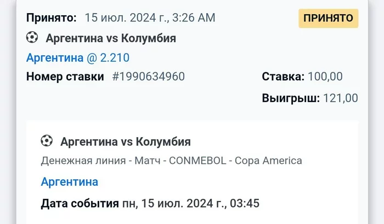Click the Ставка: label
Image resolution: width=384 pixels, height=224 pixels.
[283, 76]
